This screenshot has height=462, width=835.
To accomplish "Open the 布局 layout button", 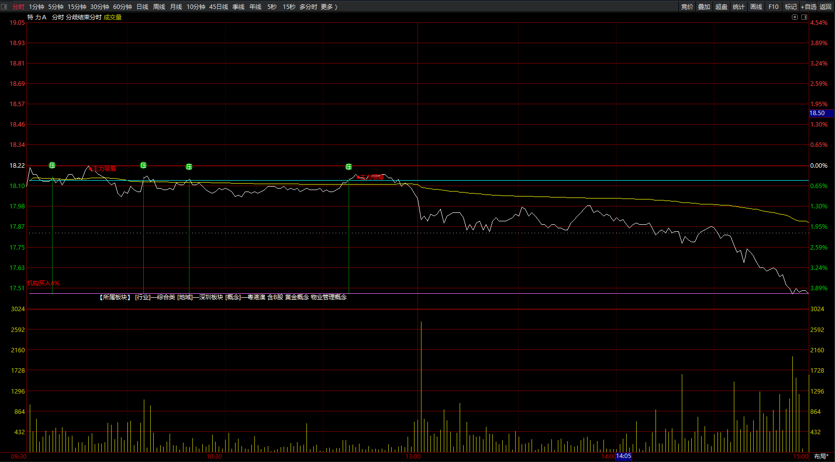I will point(821,456).
